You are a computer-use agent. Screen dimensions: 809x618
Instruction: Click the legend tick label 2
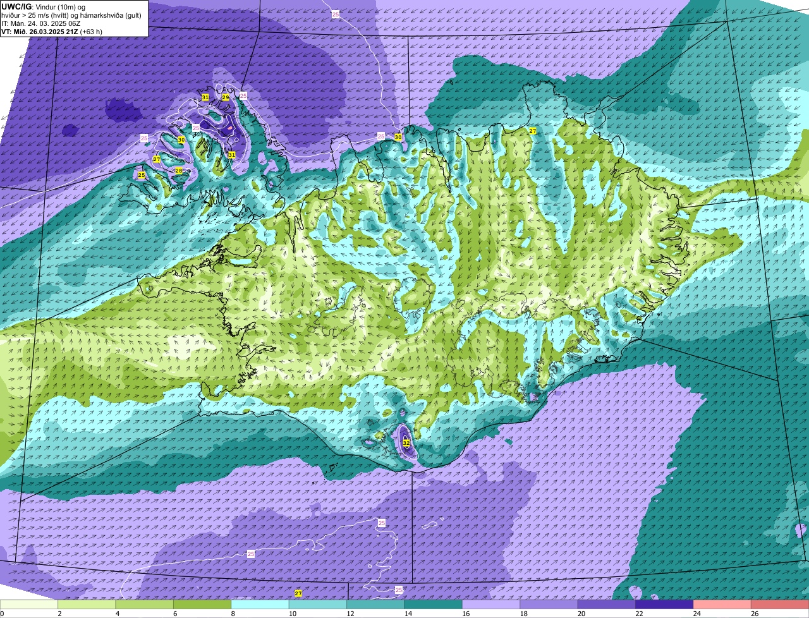[x=59, y=614]
